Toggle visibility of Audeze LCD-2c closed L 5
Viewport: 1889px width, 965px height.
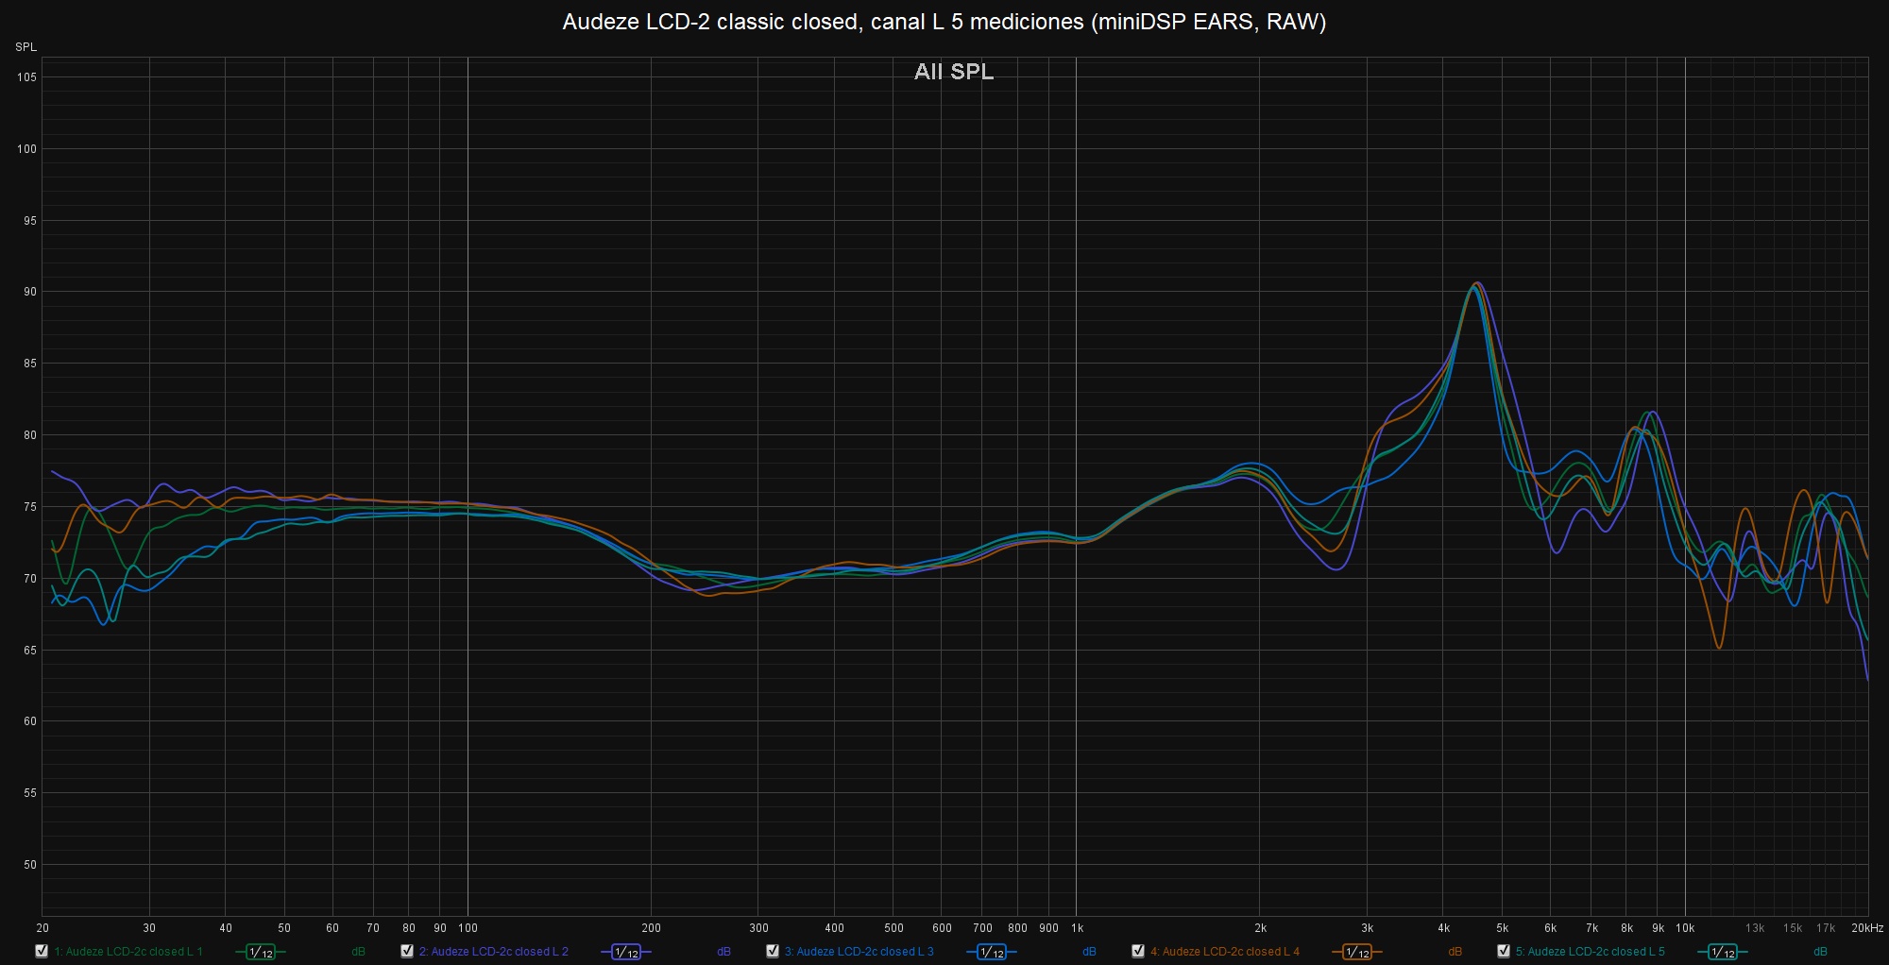[1504, 951]
